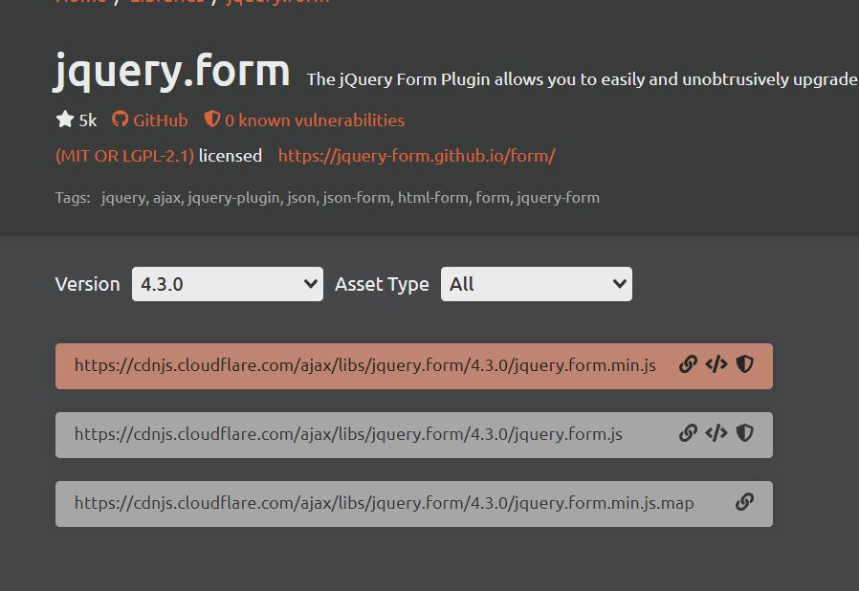Viewport: 859px width, 591px height.
Task: Copy script tag icon for jquery.form.js row
Action: pyautogui.click(x=716, y=433)
